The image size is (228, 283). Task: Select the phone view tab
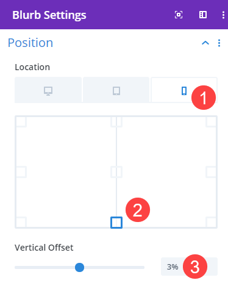point(184,90)
